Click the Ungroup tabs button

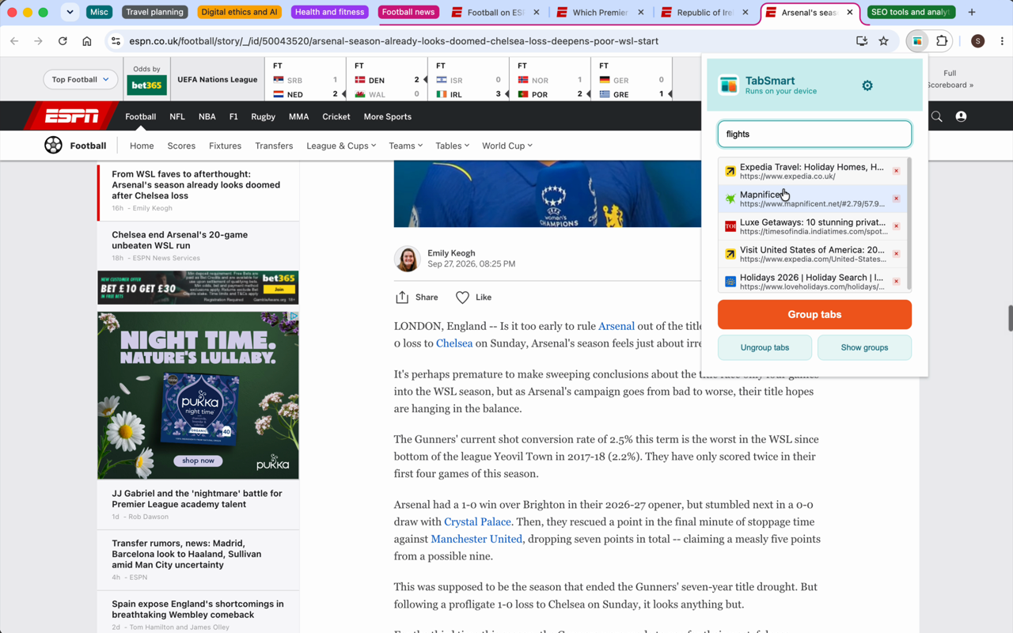pos(764,347)
